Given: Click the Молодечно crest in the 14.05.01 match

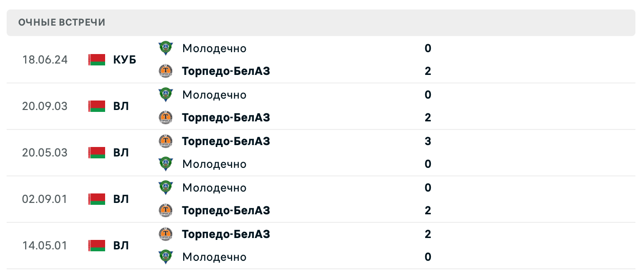Looking at the screenshot, I should pos(167,257).
